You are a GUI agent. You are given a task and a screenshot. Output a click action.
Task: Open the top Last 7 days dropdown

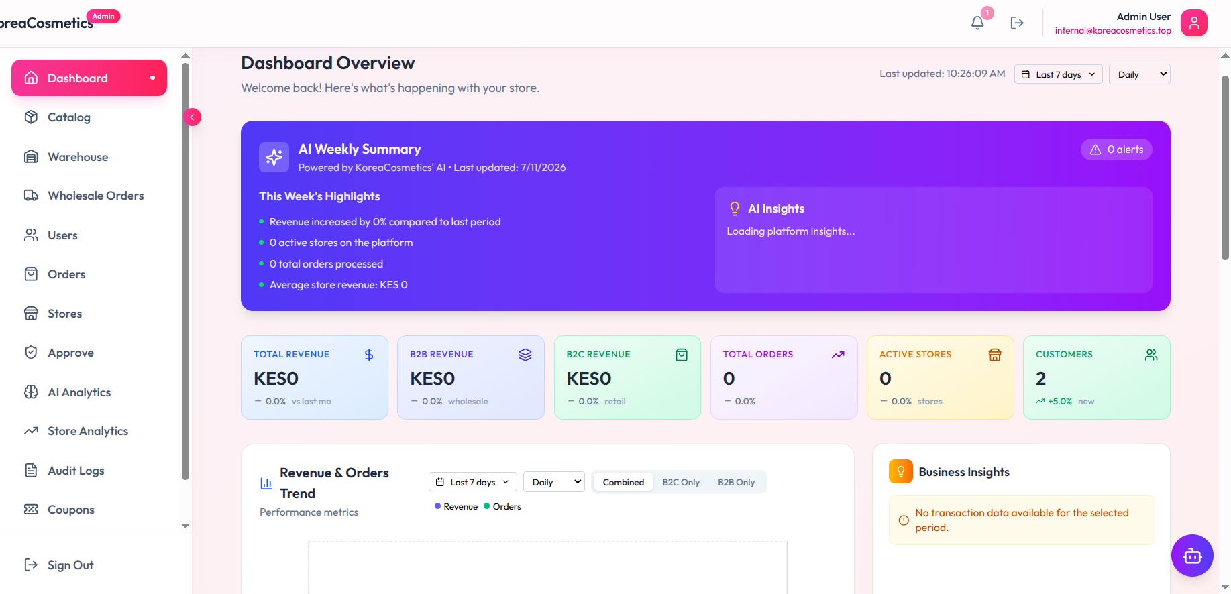pos(1058,74)
